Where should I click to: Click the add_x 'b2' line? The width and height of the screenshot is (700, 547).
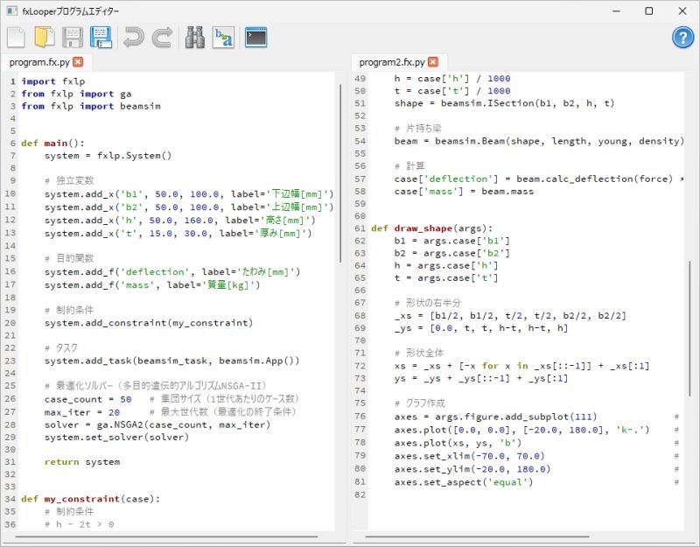click(189, 207)
